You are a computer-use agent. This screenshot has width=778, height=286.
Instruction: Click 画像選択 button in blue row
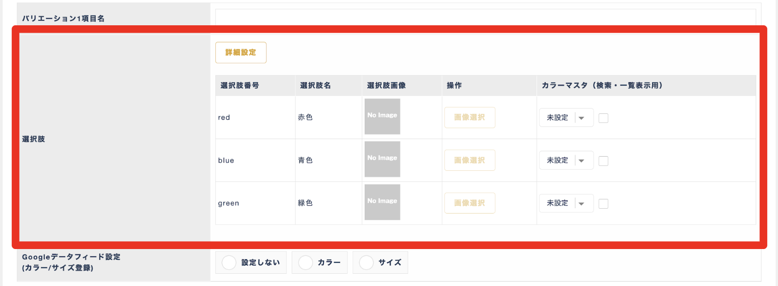pyautogui.click(x=470, y=161)
